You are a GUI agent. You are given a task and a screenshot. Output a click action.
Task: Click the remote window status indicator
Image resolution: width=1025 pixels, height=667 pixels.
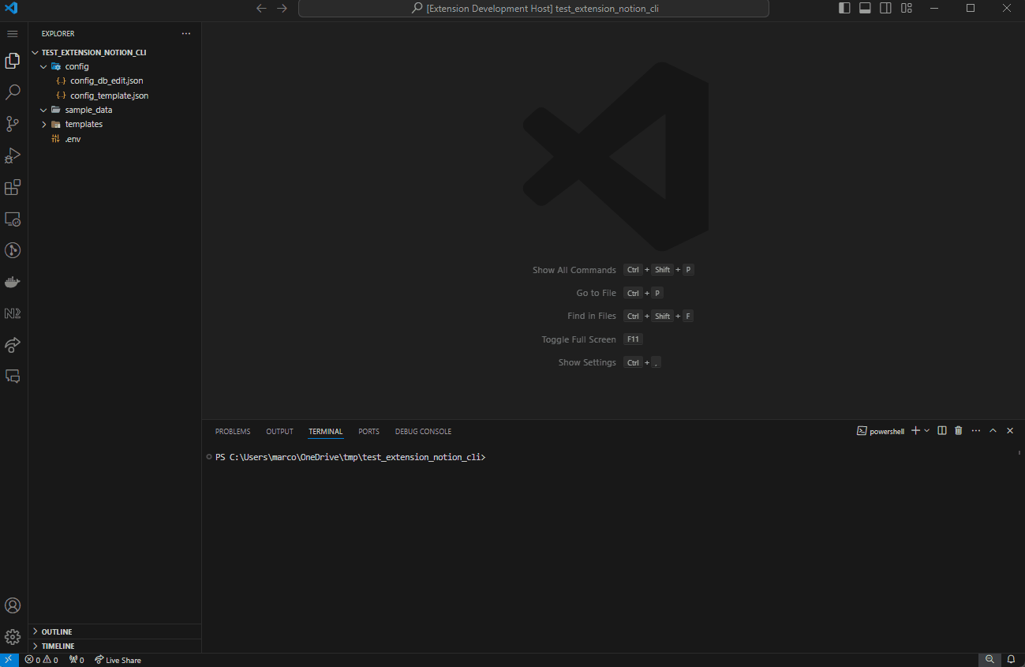(x=9, y=660)
